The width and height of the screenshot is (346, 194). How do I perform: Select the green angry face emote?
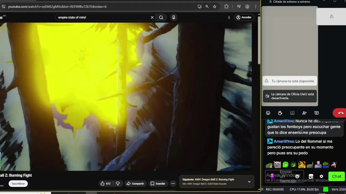(285, 164)
